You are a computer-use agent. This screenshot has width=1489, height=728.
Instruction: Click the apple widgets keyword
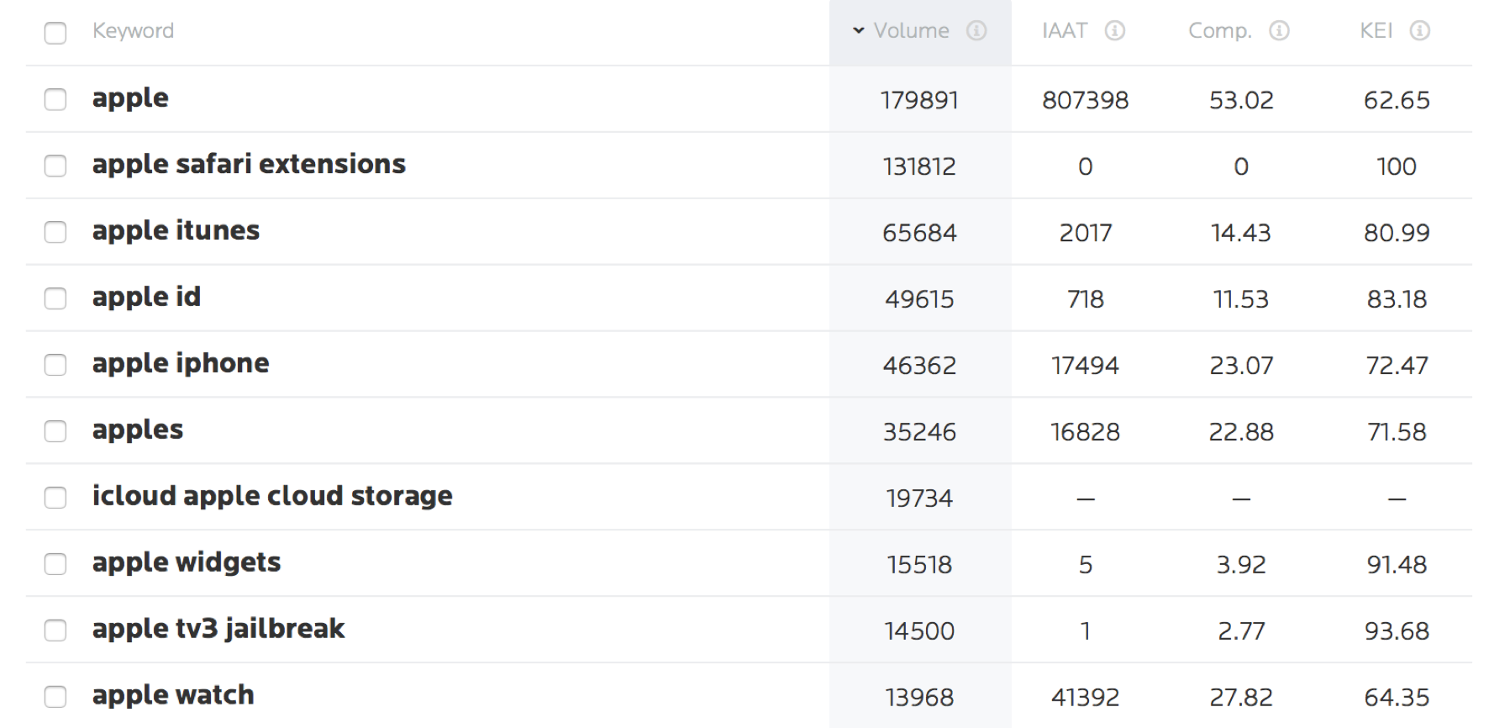tap(187, 562)
